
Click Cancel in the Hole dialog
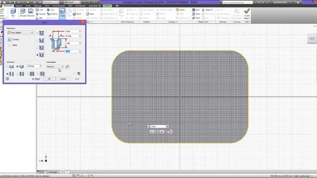pos(63,79)
